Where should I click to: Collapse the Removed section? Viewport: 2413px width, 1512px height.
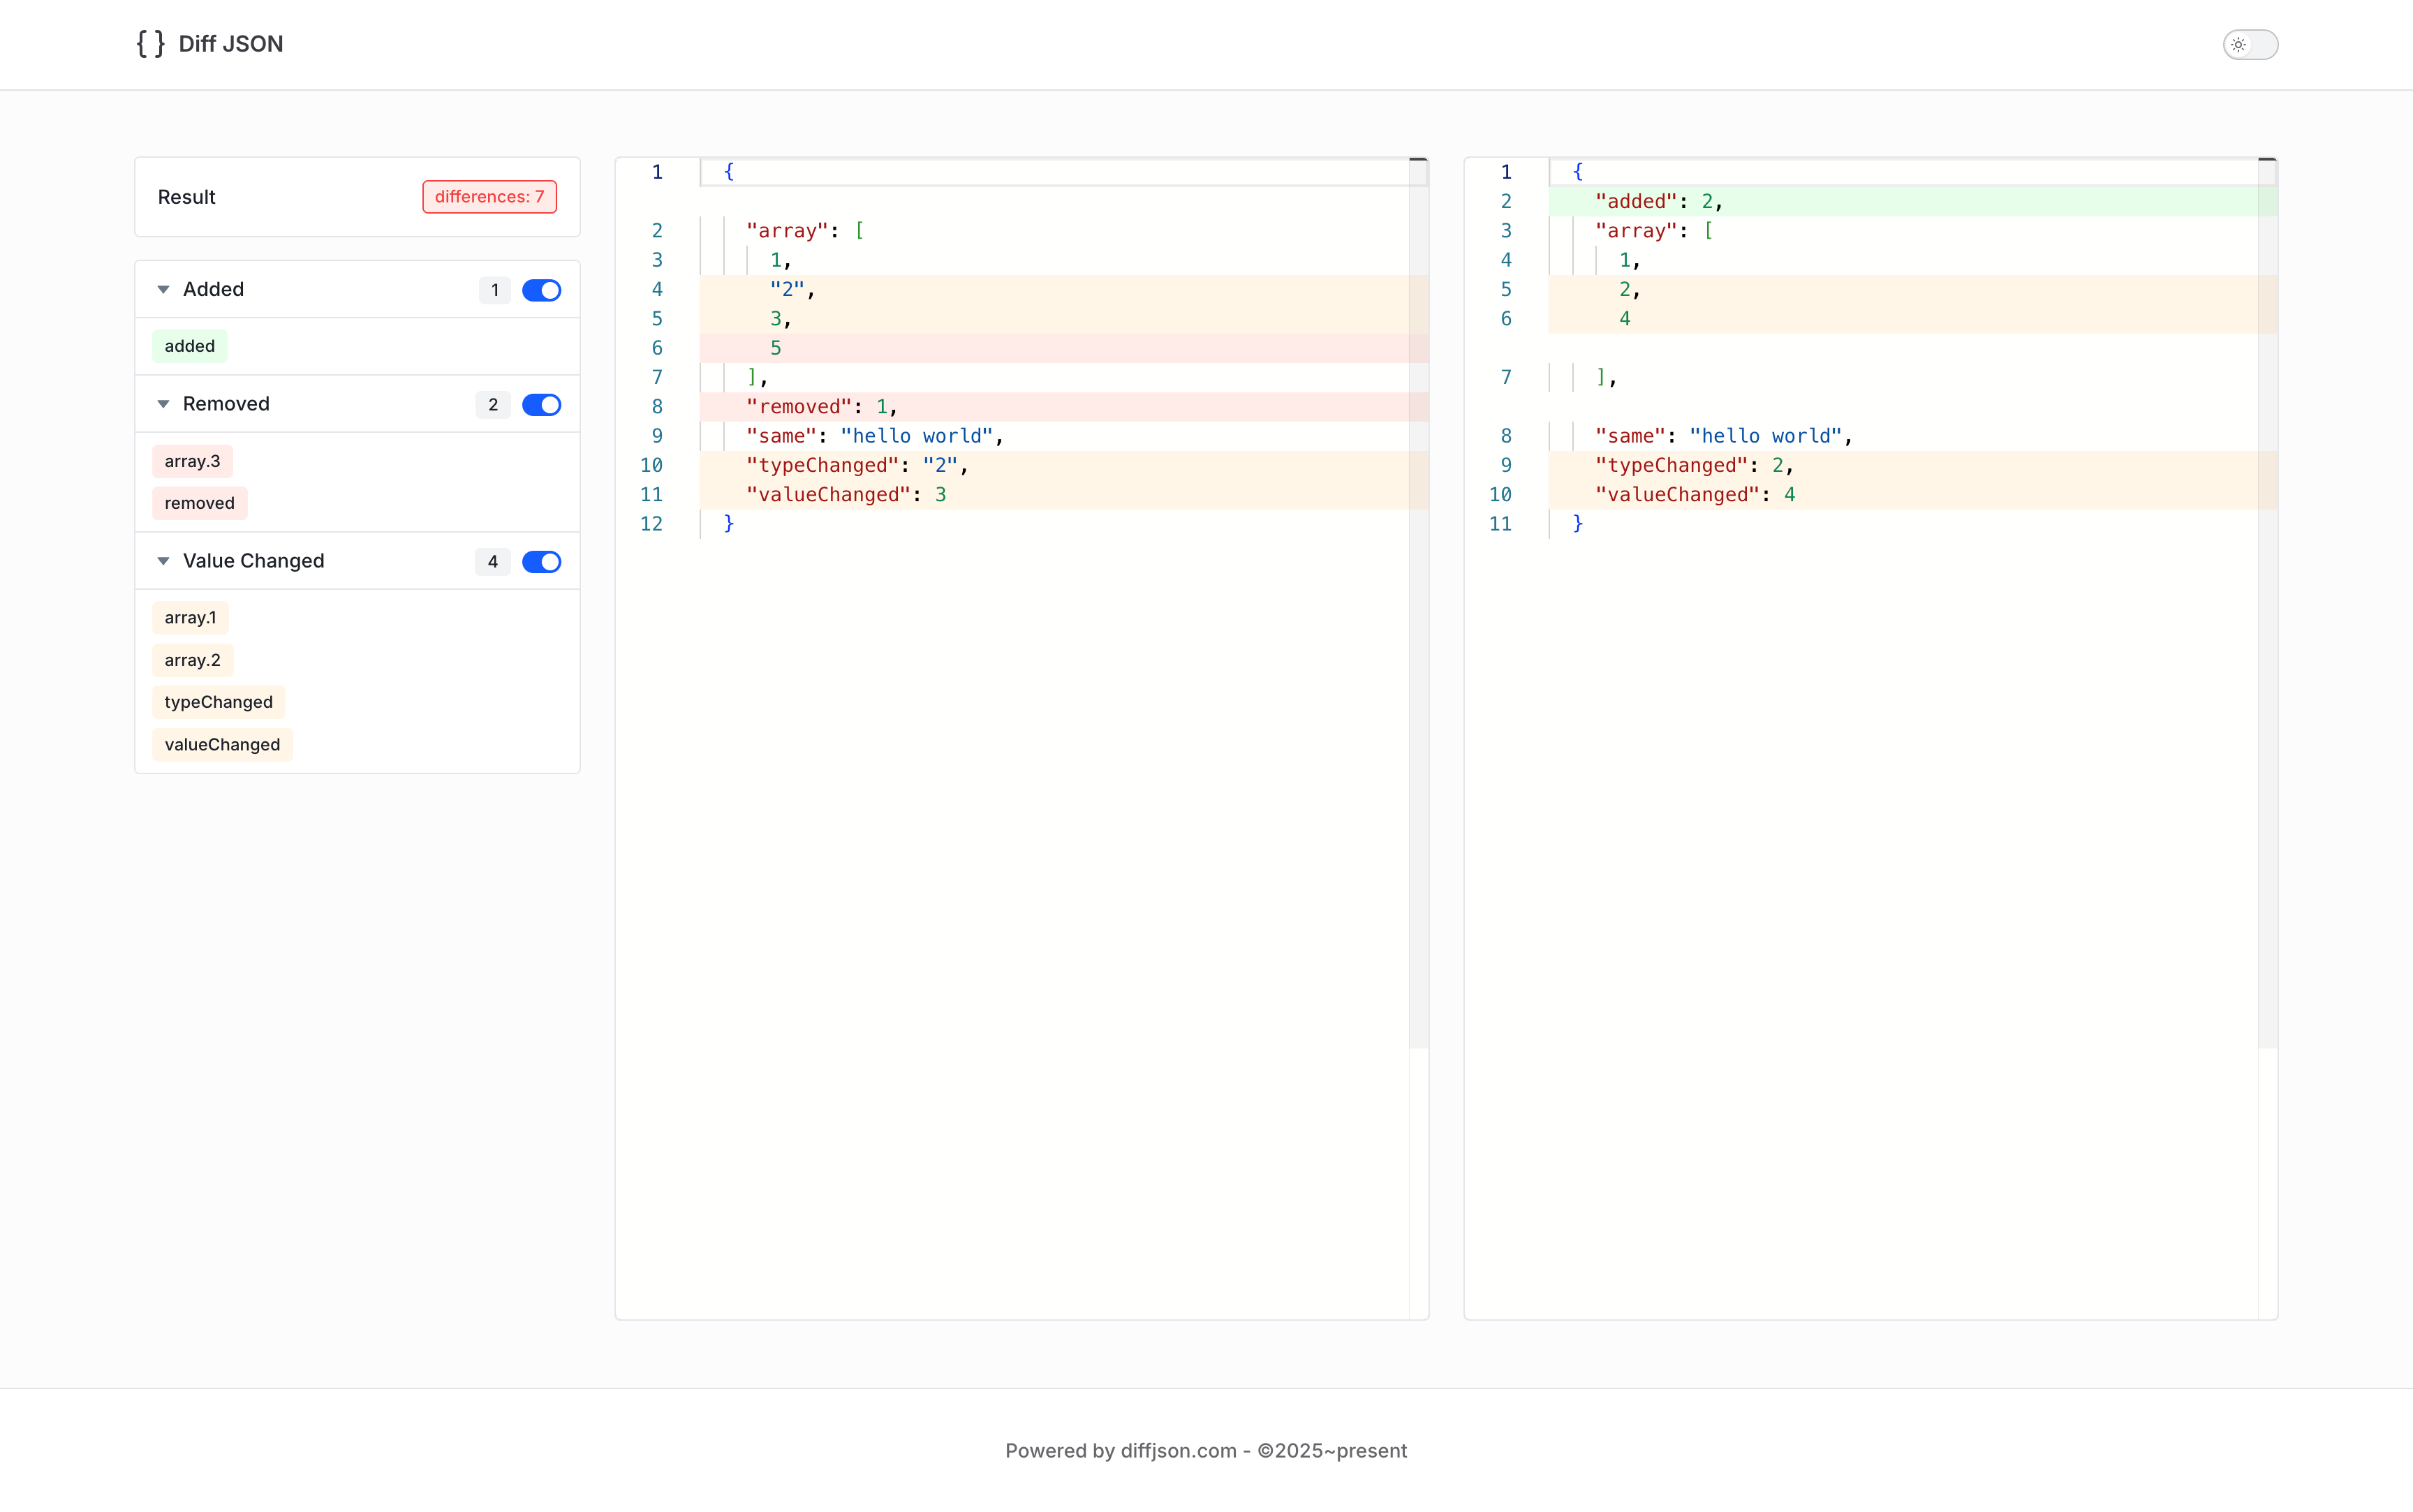pyautogui.click(x=164, y=403)
